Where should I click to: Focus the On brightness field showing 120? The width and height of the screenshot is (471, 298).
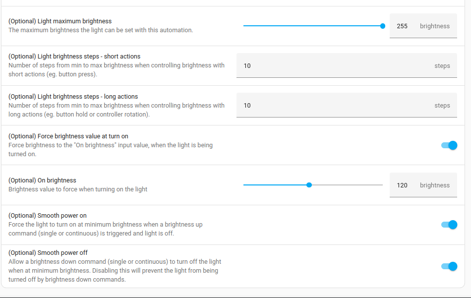[402, 185]
